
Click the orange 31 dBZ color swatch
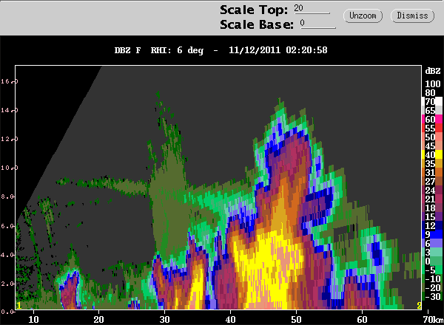tap(432, 172)
